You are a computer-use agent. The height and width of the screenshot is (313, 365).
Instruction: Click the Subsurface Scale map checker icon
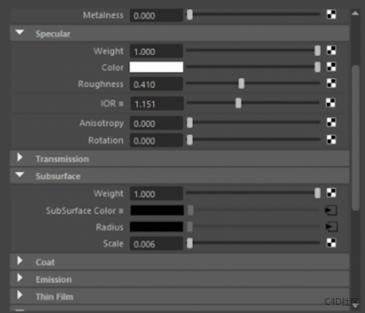coord(331,243)
